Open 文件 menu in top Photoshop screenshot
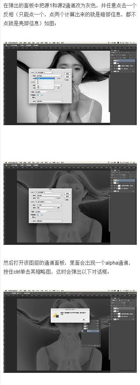This screenshot has width=140, height=385. (x=21, y=42)
